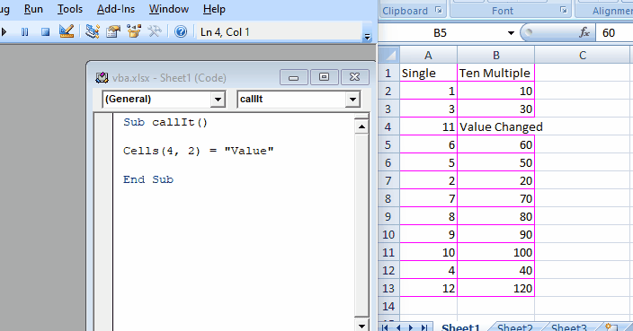This screenshot has height=331, width=633.
Task: Click the Run Sub play icon
Action: click(4, 31)
